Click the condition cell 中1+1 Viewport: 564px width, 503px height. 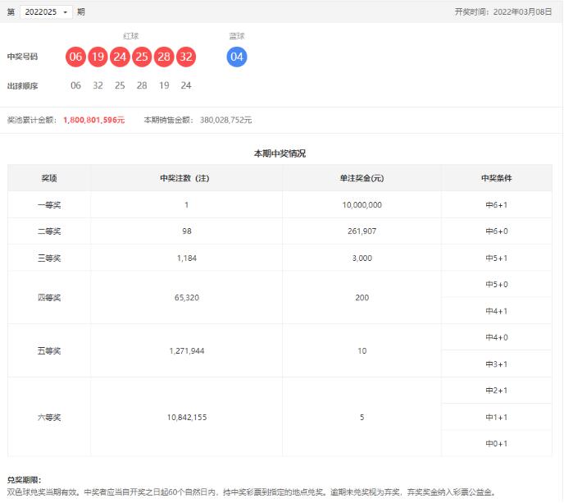point(497,418)
